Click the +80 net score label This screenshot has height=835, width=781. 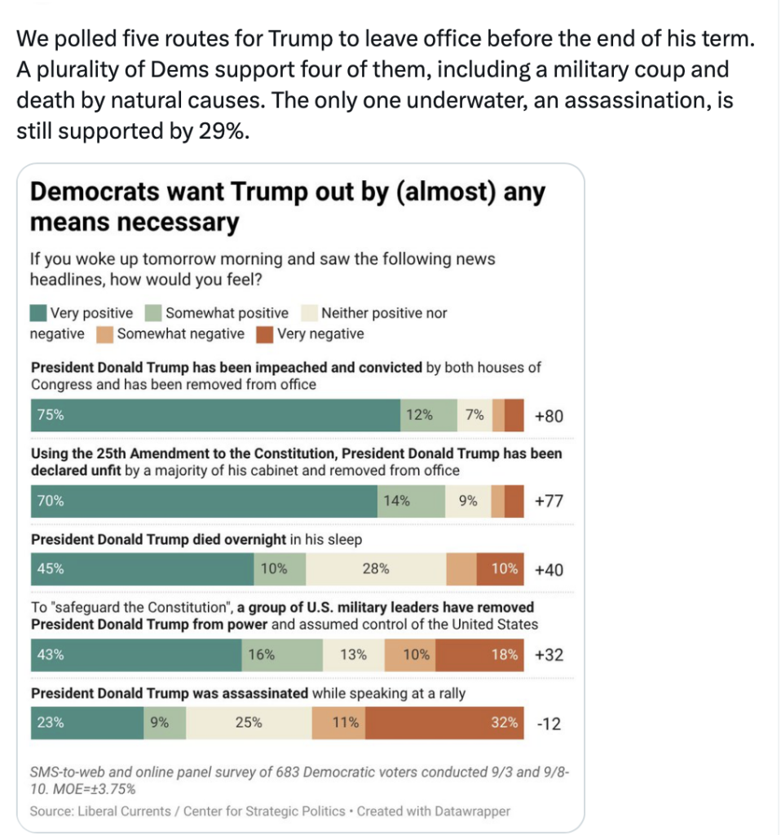pos(549,416)
